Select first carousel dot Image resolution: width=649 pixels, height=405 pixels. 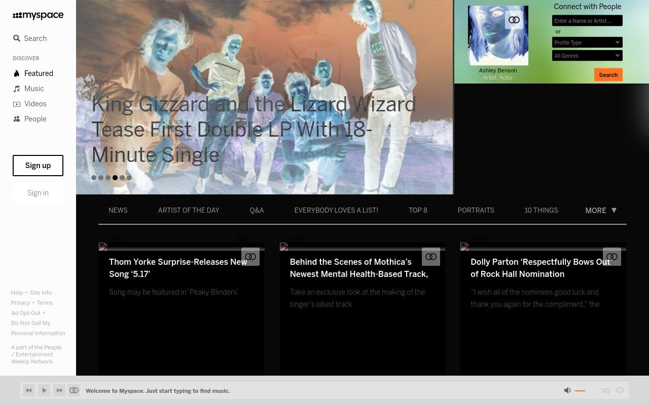point(94,178)
